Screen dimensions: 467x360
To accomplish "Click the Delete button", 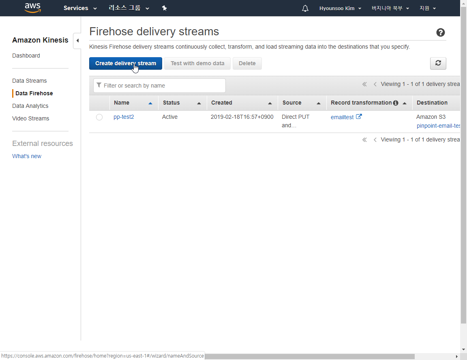I will click(247, 63).
